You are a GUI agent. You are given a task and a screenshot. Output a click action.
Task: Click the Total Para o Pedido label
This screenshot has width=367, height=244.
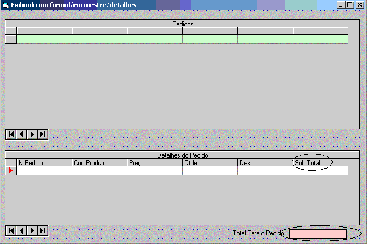tap(258, 233)
